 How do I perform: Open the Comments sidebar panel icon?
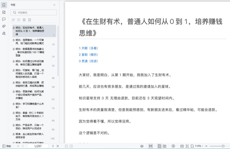[4, 19]
